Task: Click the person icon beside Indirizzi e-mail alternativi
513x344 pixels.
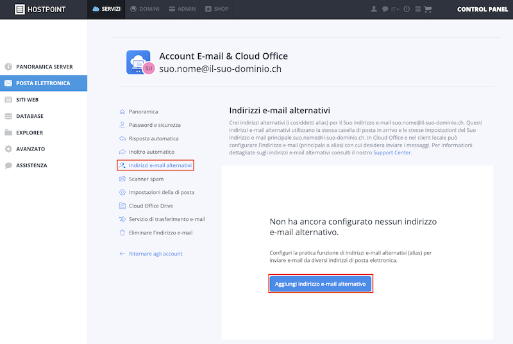Action: 122,165
